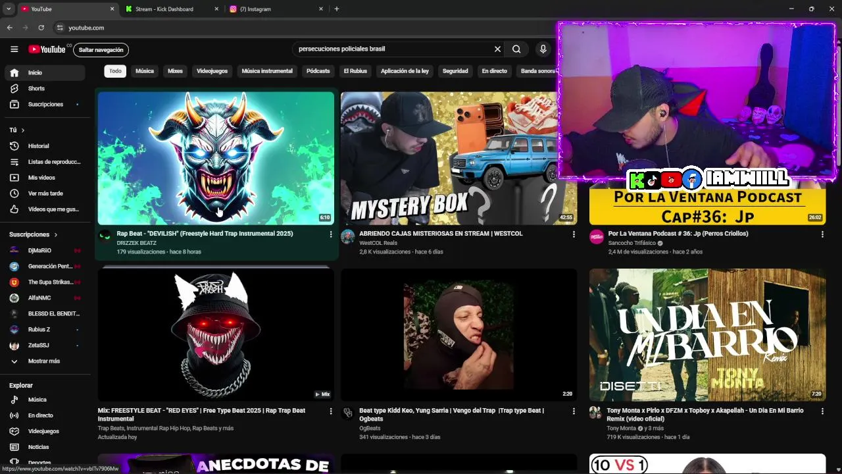
Task: Open En directo under Explorar
Action: [45, 415]
